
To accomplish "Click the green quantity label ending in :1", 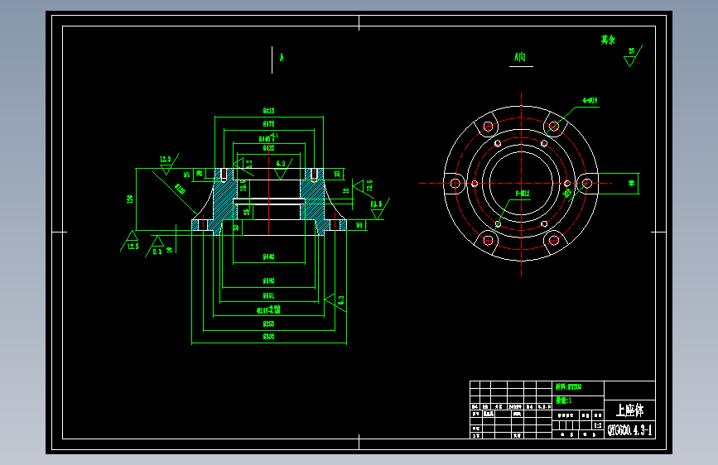I will (x=563, y=400).
